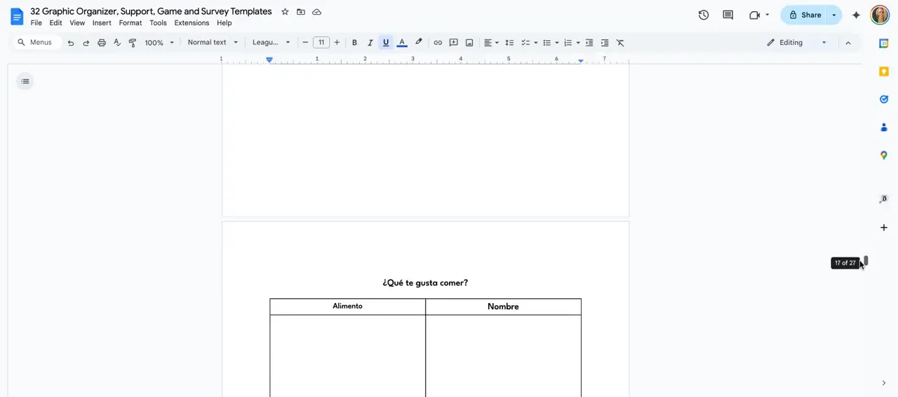The width and height of the screenshot is (898, 397).
Task: Show all comments panel
Action: coord(728,15)
